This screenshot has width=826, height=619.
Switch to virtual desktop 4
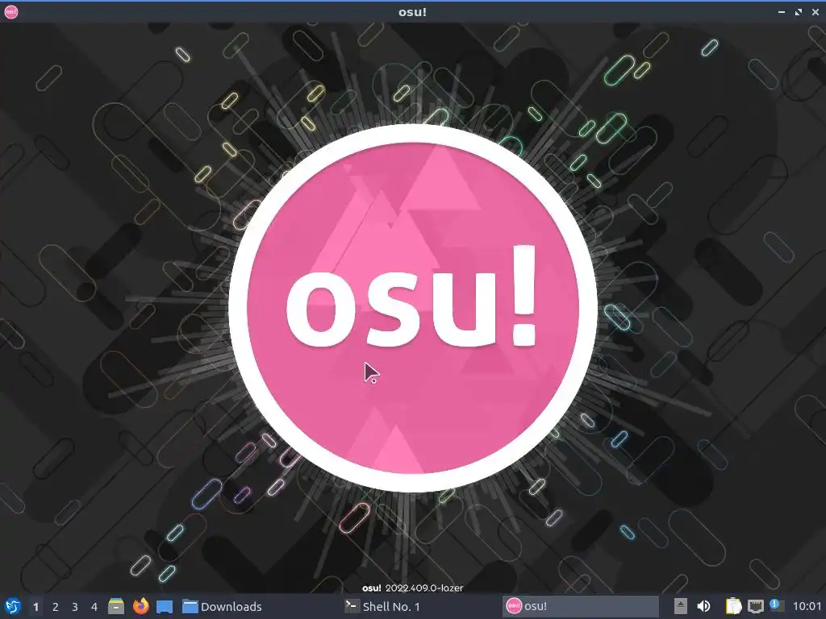(x=94, y=607)
